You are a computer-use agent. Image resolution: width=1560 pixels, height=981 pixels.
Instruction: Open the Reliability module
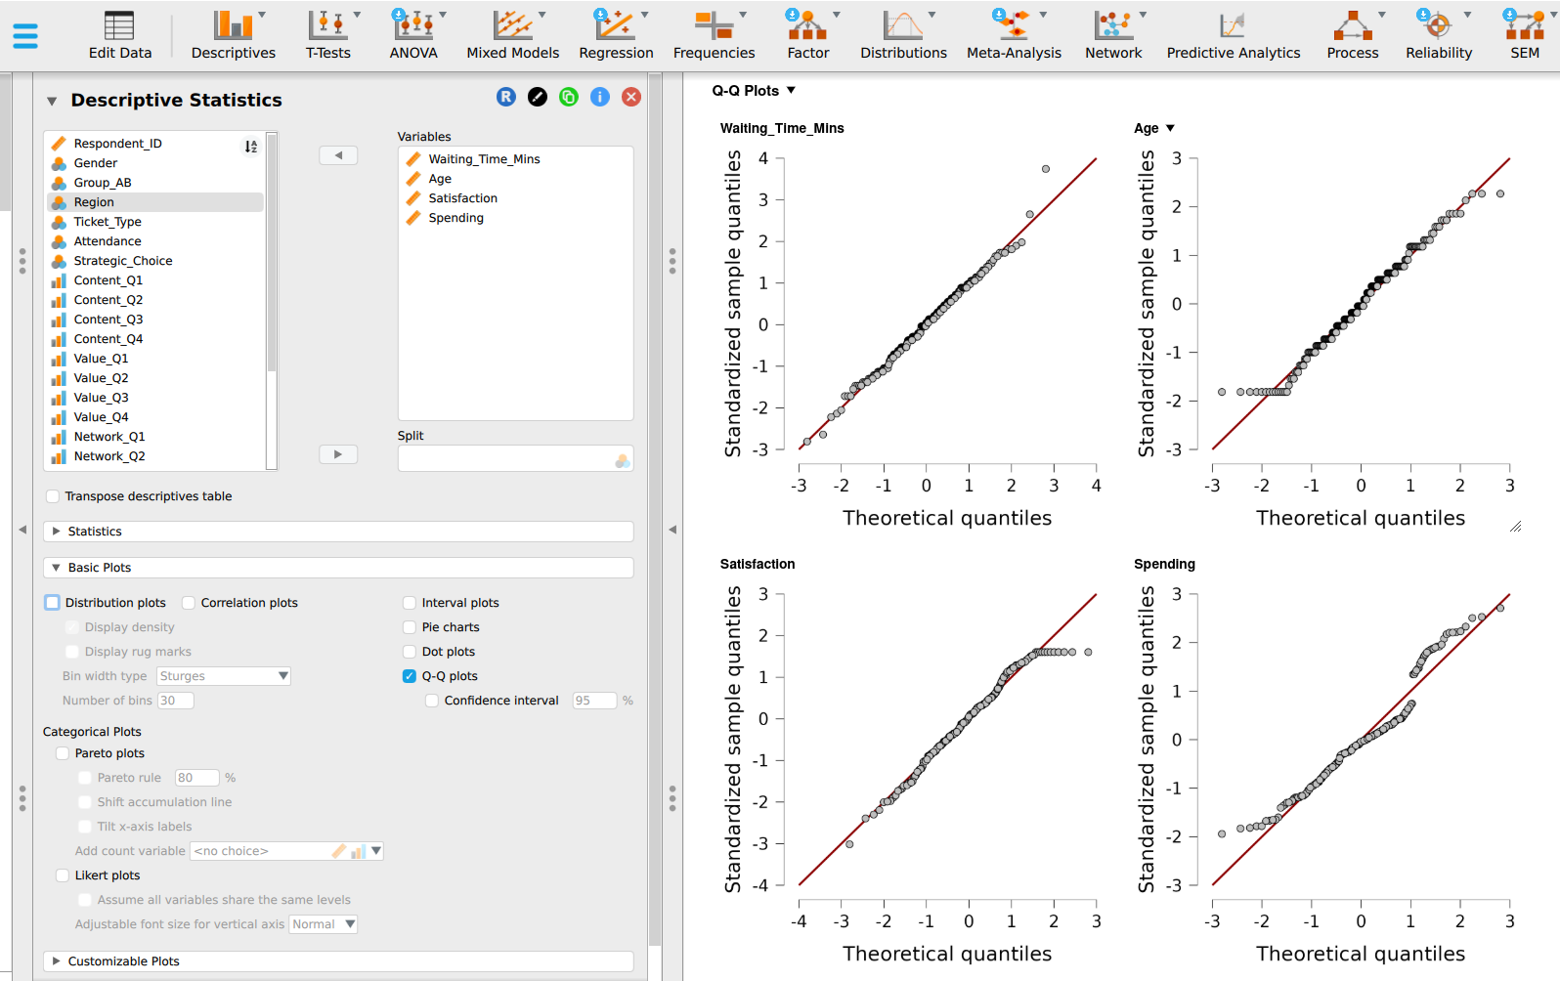point(1439,35)
